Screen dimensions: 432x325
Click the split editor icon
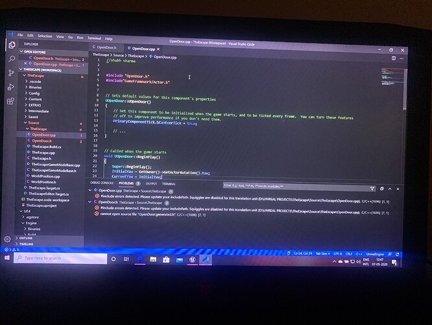(x=394, y=58)
